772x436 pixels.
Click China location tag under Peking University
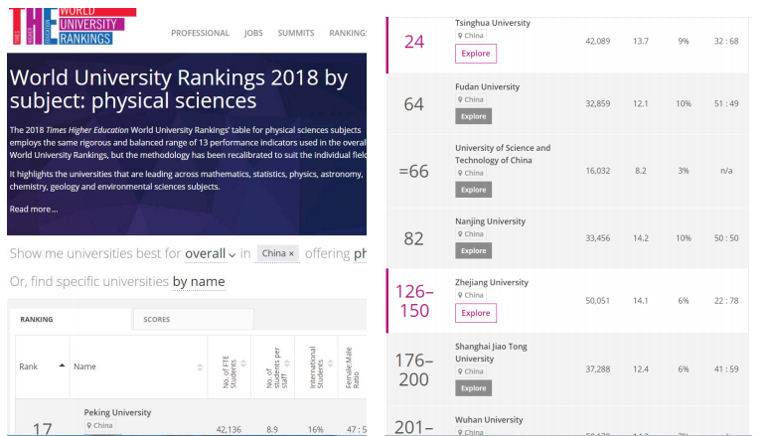[x=100, y=425]
